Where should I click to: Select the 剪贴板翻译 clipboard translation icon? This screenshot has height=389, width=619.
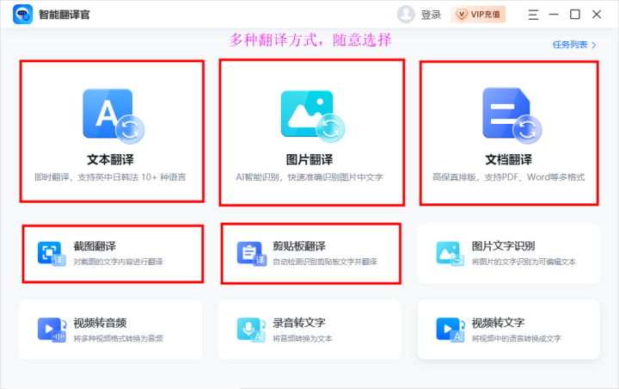pyautogui.click(x=250, y=253)
